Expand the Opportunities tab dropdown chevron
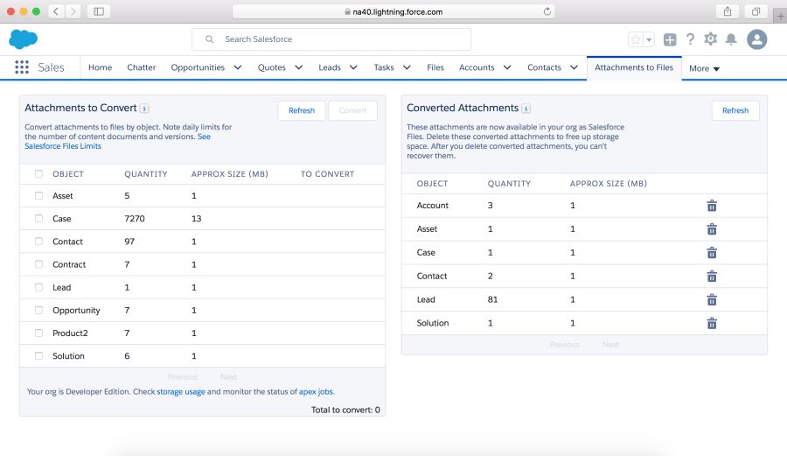The width and height of the screenshot is (787, 456). click(238, 67)
